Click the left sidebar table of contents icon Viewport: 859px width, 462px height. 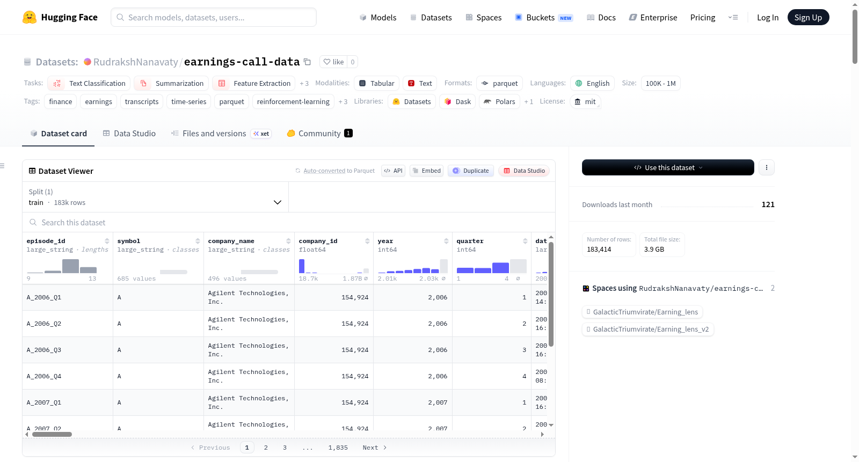coord(2,166)
